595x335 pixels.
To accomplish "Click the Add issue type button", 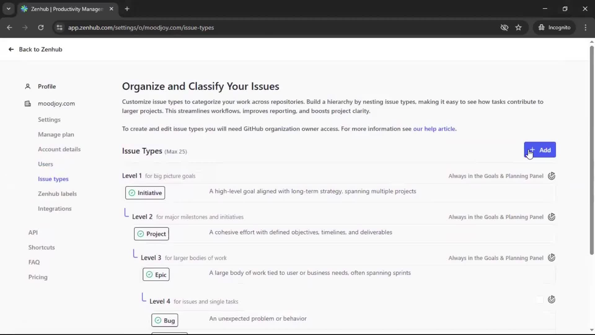I will click(x=540, y=150).
